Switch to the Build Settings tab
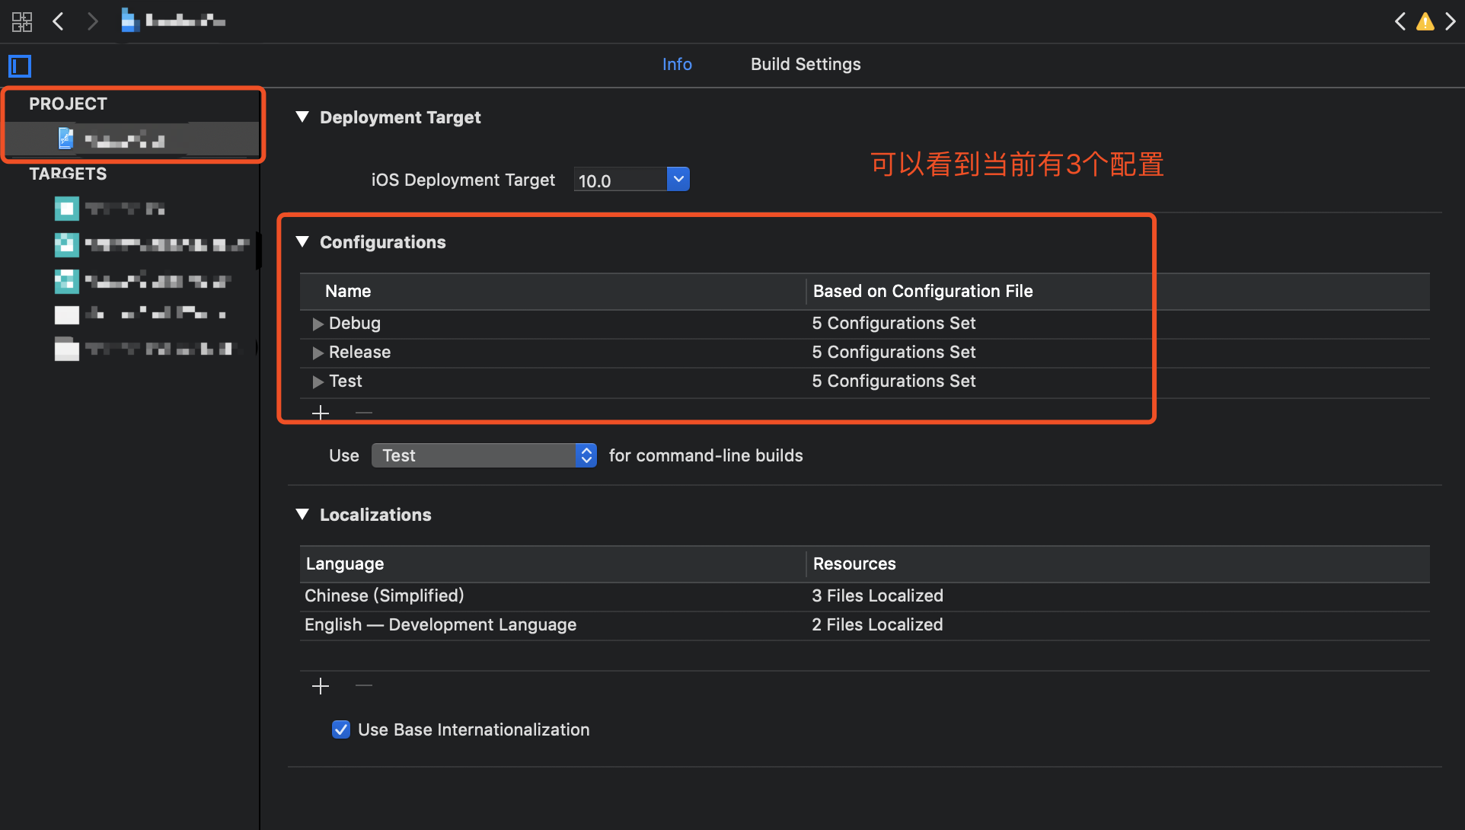Screen dimensions: 1465x830 tap(805, 65)
